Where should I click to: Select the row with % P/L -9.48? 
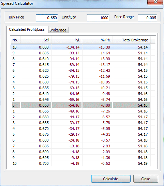coord(80,94)
